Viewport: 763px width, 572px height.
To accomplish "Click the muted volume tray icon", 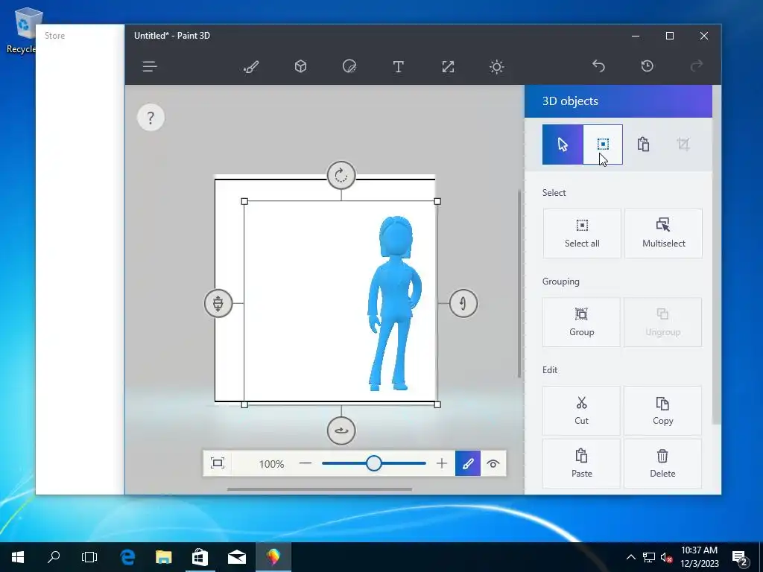I will 666,557.
